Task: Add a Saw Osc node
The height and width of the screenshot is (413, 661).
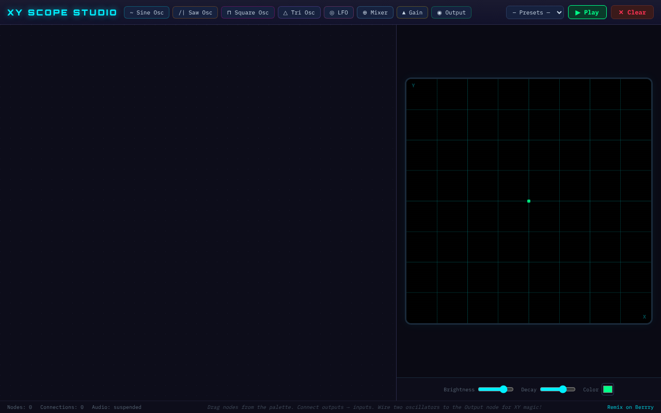Action: (195, 12)
